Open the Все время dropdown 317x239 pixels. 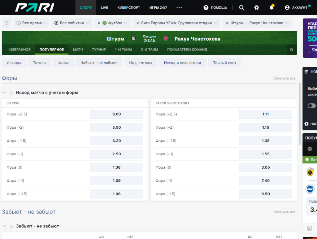click(x=32, y=23)
